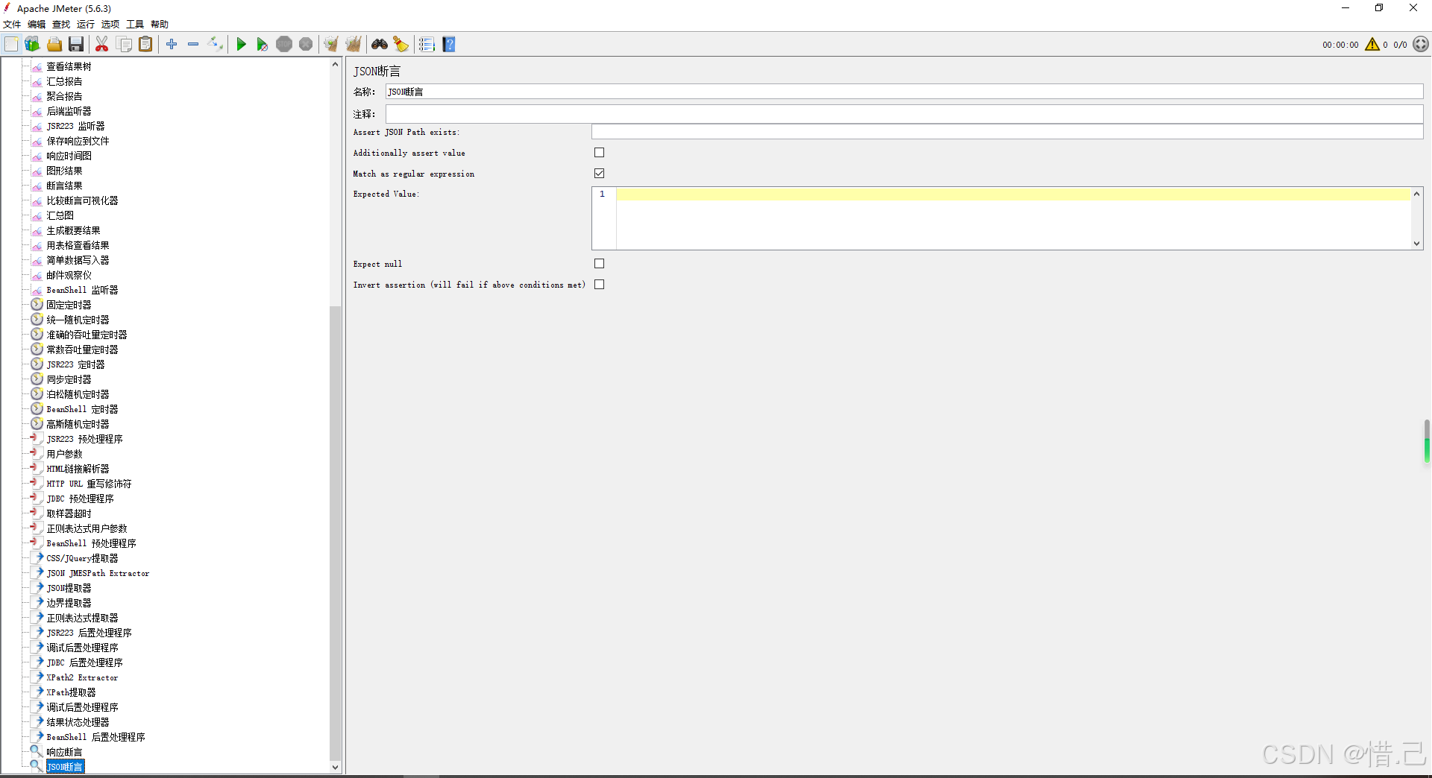Viewport: 1432px width, 778px height.
Task: Open the Templates icon in toolbar
Action: (x=32, y=45)
